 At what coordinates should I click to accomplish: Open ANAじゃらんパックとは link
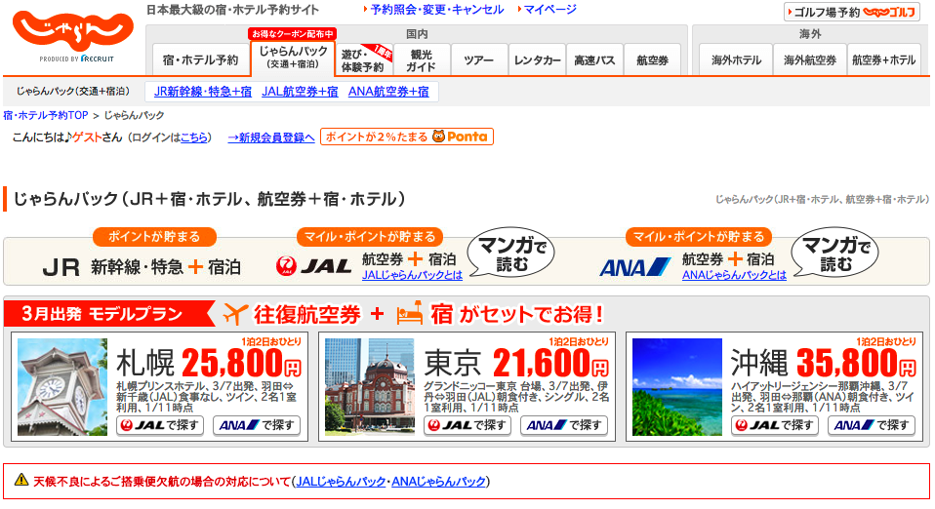coord(734,275)
